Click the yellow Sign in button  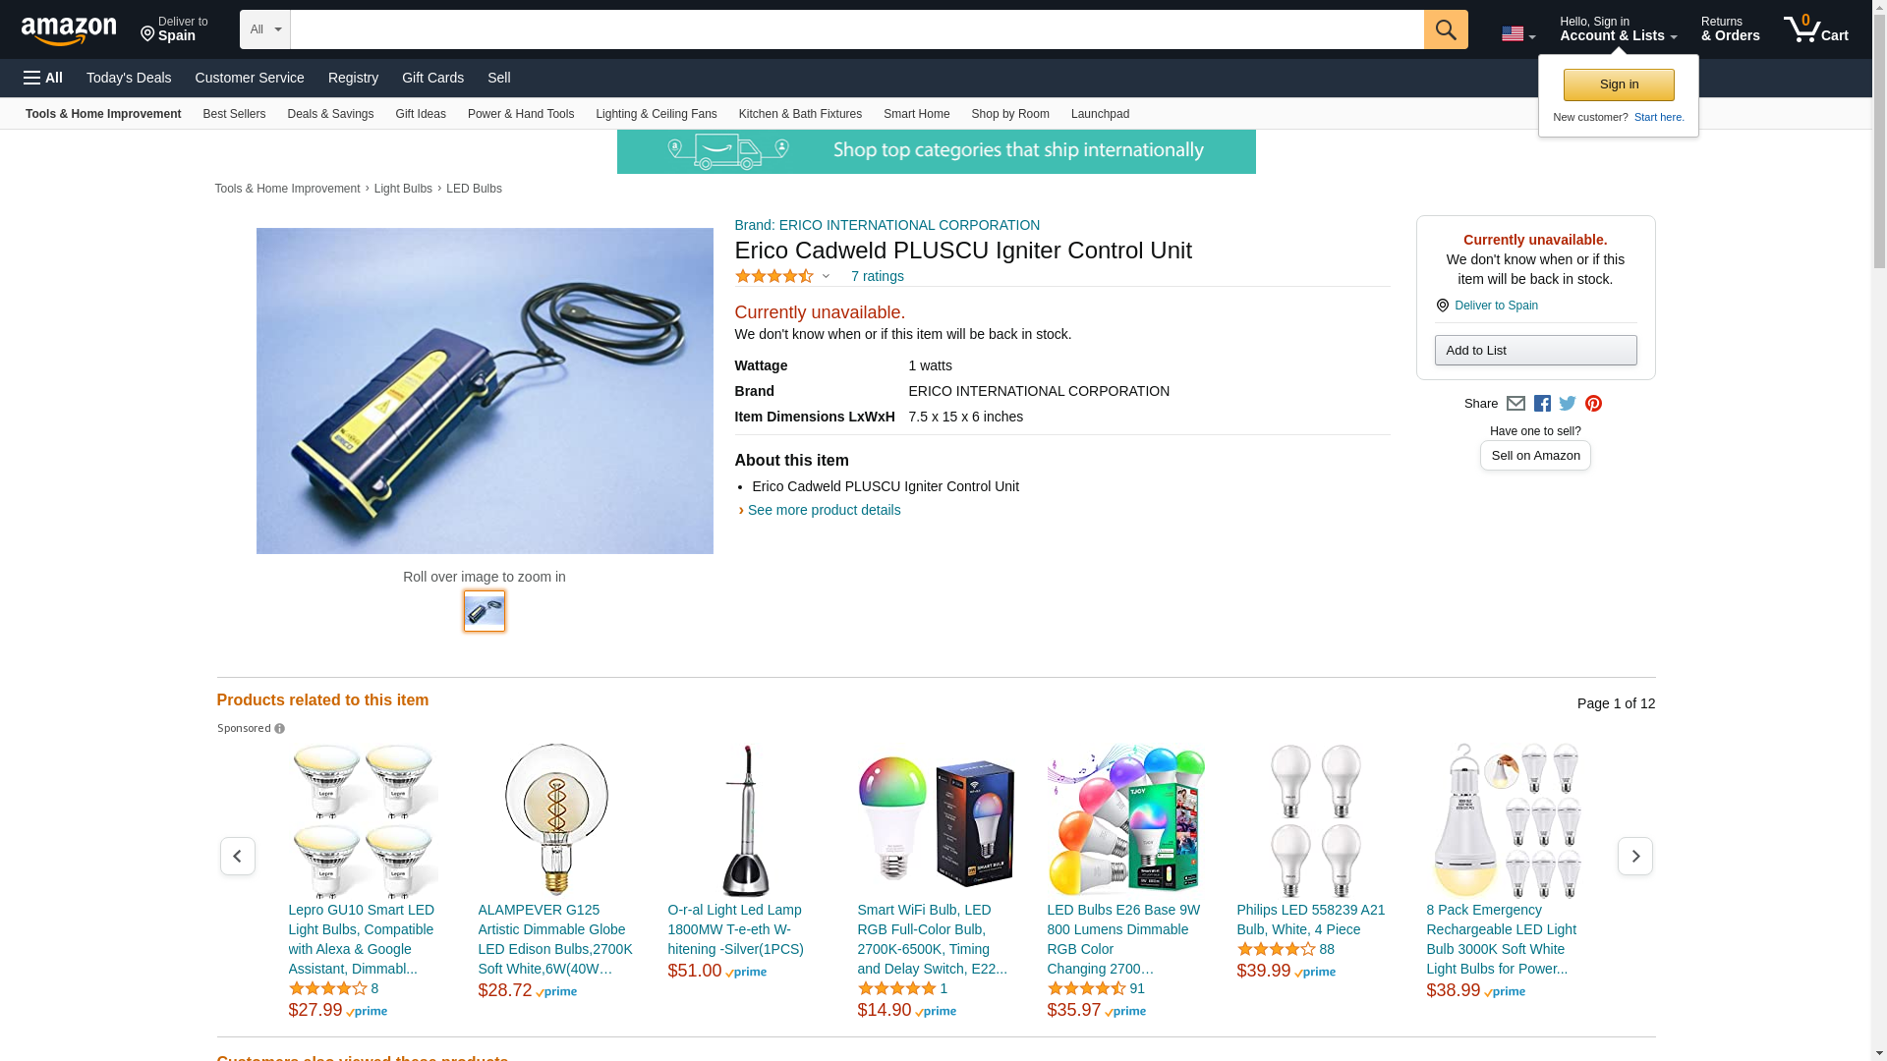pyautogui.click(x=1619, y=84)
